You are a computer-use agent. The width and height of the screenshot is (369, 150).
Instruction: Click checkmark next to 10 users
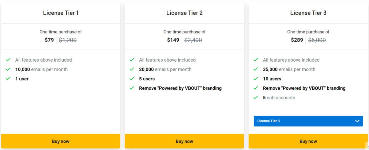[256, 79]
